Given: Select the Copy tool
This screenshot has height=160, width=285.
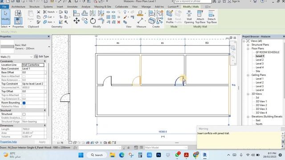Looking at the screenshot, I should (85, 21).
